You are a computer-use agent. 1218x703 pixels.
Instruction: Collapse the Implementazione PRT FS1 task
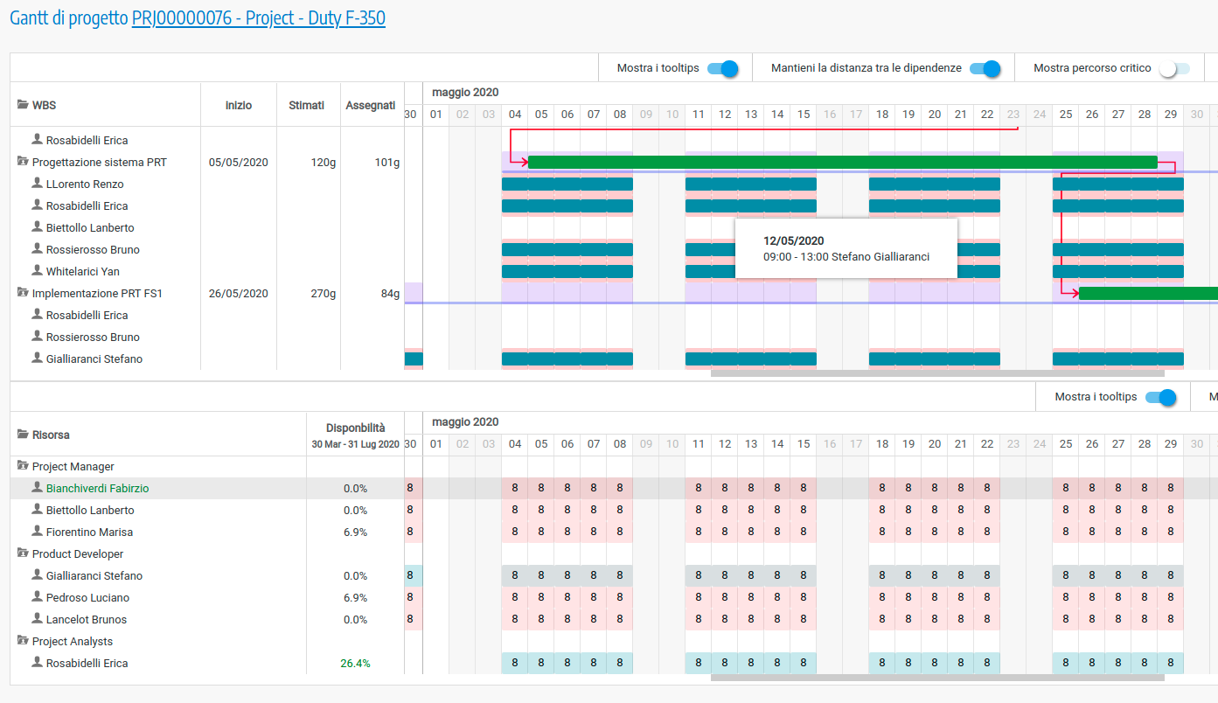(x=23, y=293)
